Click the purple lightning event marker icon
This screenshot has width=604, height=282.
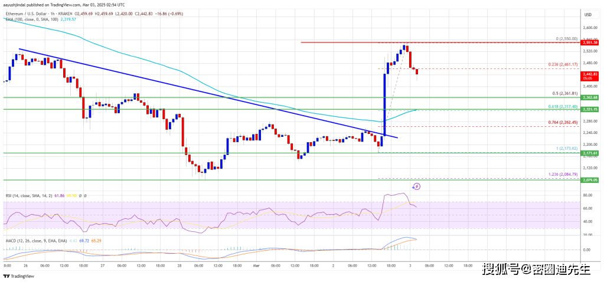tap(416, 186)
